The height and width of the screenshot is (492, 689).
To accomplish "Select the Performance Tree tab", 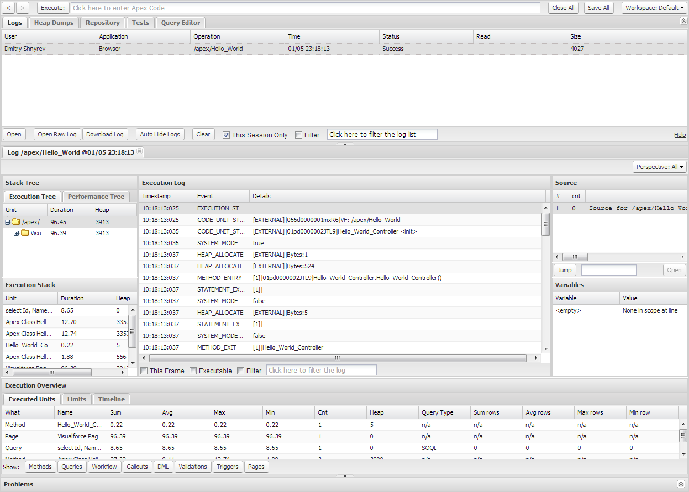I will (x=96, y=196).
